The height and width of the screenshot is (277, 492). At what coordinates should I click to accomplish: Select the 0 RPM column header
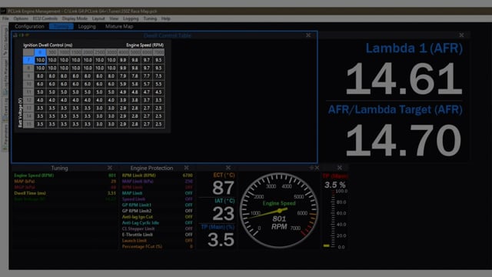(40, 52)
